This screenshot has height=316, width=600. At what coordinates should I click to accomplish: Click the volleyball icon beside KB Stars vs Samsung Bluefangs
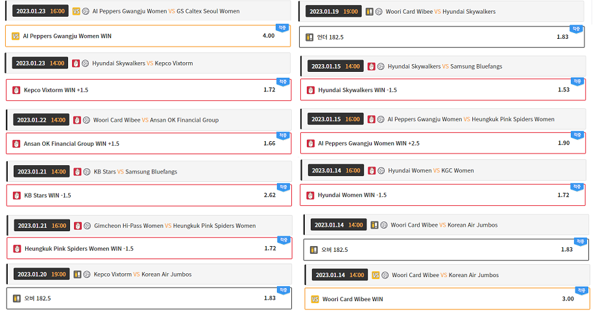87,172
